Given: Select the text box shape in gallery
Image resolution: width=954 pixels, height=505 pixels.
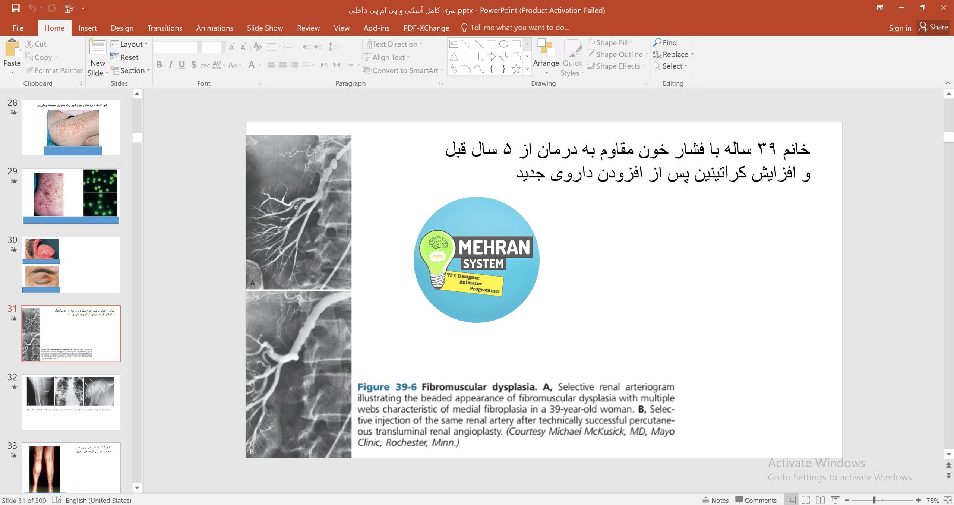Looking at the screenshot, I should (x=454, y=44).
